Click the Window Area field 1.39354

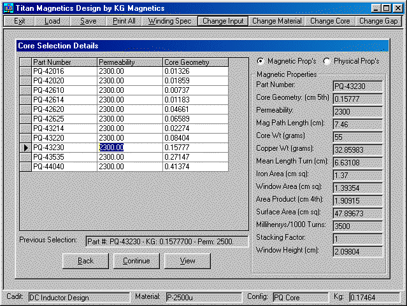click(358, 188)
